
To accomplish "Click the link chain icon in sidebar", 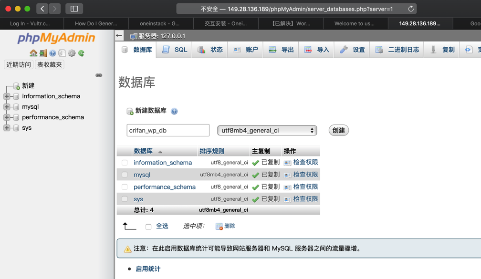I will (x=99, y=75).
